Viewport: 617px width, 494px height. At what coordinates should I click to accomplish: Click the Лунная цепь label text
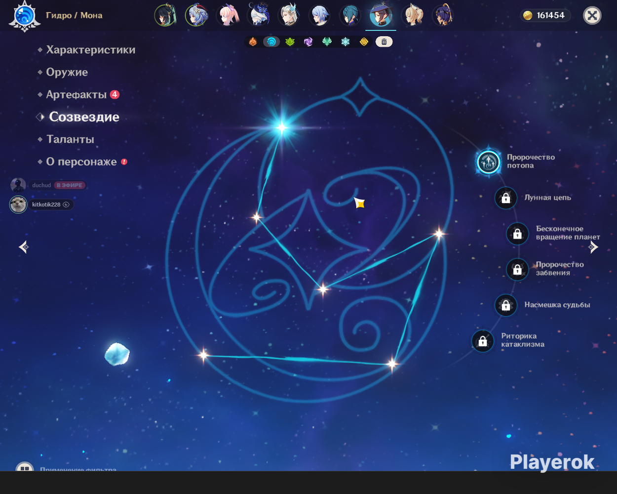(547, 198)
